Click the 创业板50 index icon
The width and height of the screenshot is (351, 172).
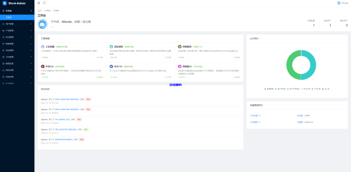[180, 66]
